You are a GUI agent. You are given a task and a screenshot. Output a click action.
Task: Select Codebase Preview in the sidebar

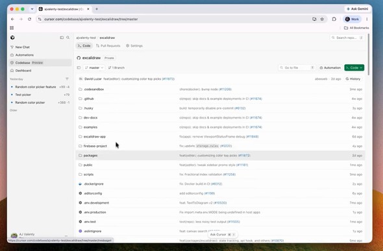click(x=40, y=63)
